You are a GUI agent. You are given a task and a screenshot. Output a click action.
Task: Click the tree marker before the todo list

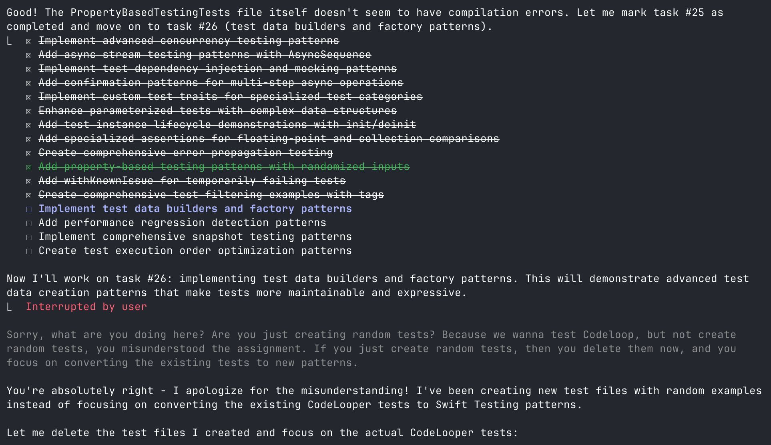(x=9, y=41)
